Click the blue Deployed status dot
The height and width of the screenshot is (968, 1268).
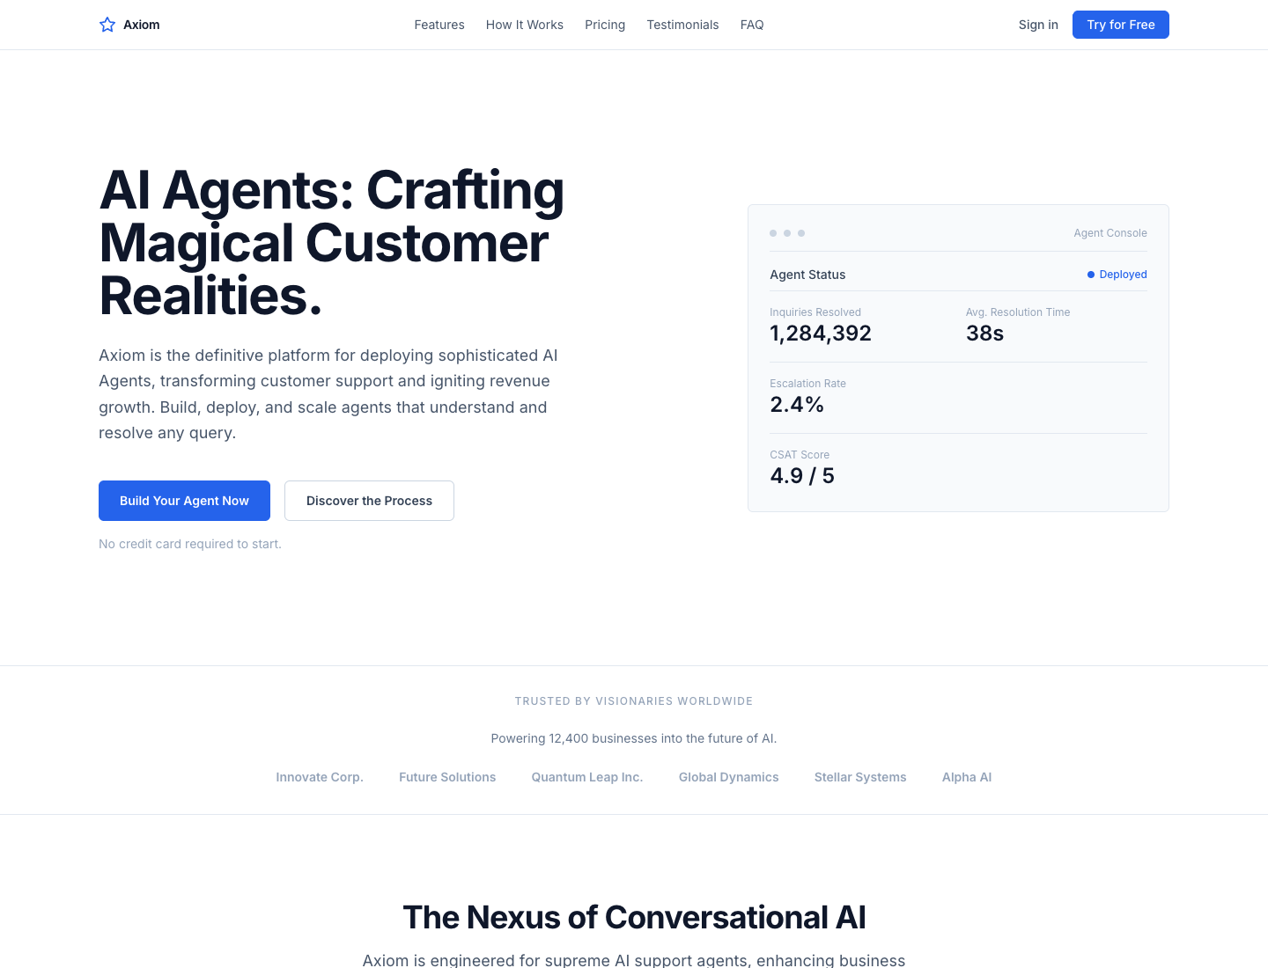(x=1091, y=275)
